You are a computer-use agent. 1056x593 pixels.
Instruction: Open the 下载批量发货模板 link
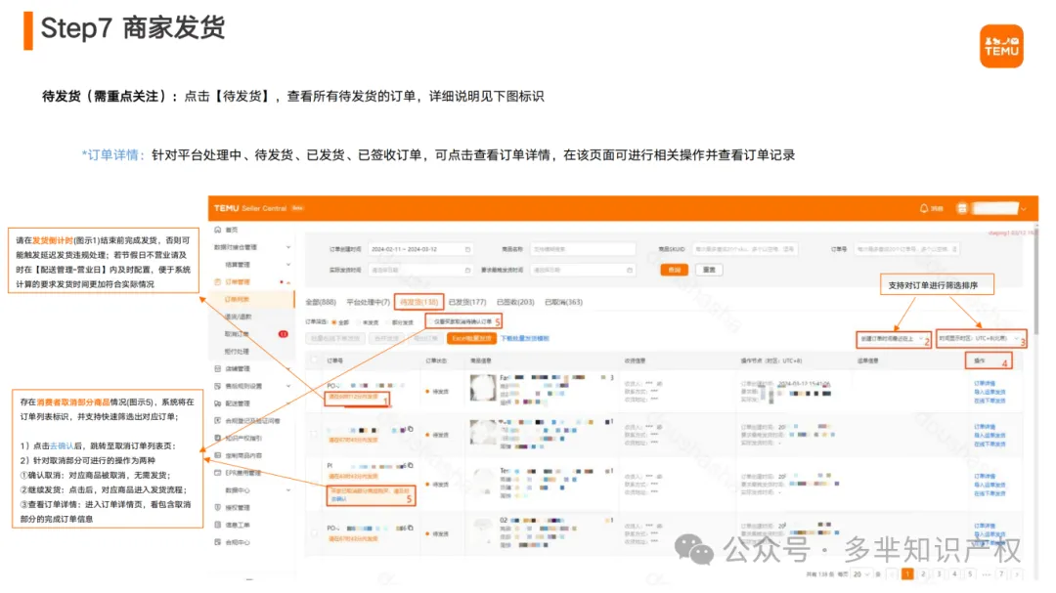tap(525, 339)
